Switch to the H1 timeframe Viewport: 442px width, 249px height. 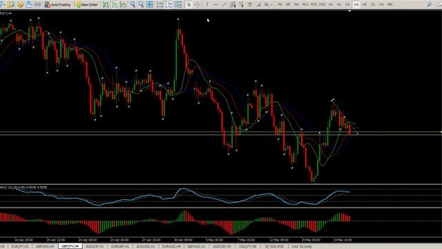(x=331, y=5)
